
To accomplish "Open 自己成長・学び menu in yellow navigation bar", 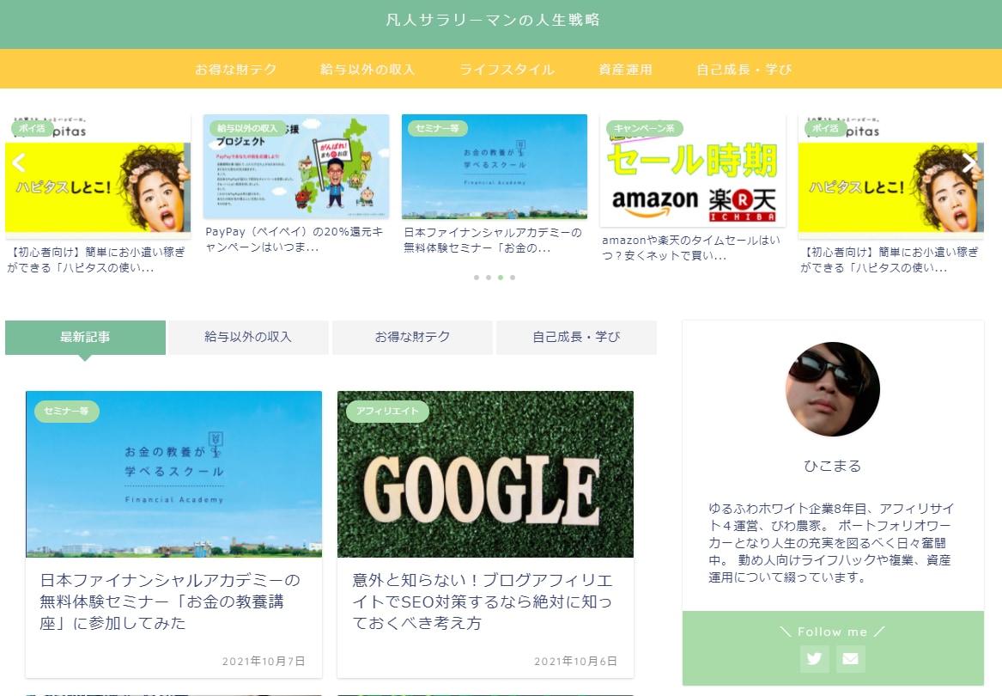I will (744, 69).
